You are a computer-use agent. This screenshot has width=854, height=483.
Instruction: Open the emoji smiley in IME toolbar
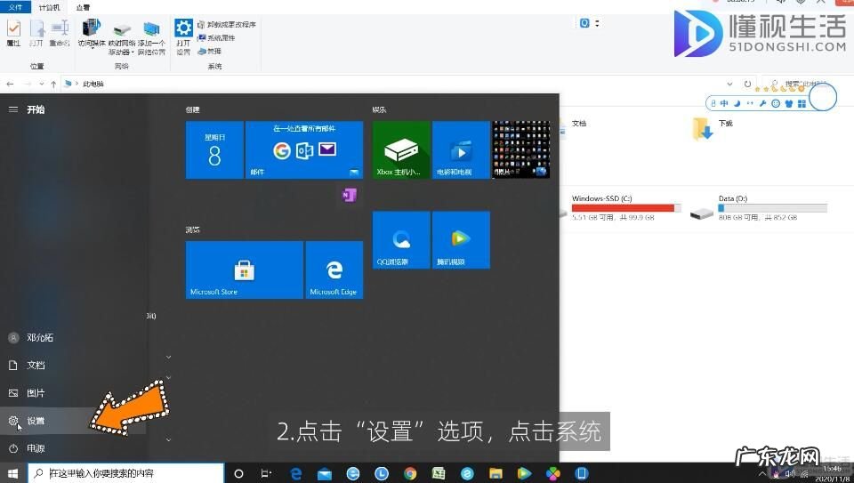click(x=776, y=103)
